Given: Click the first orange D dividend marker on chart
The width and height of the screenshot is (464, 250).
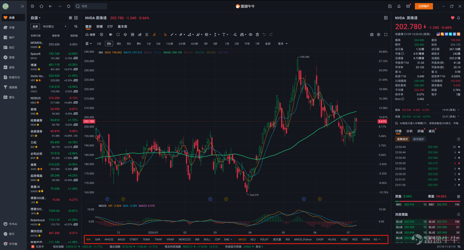Looking at the screenshot, I should pyautogui.click(x=123, y=199).
